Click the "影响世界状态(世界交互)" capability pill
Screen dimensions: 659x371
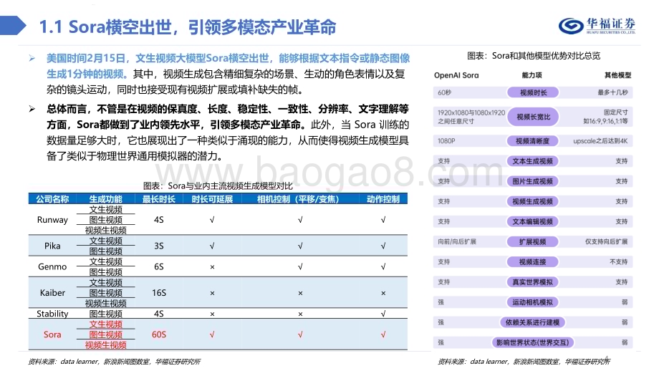click(x=533, y=343)
